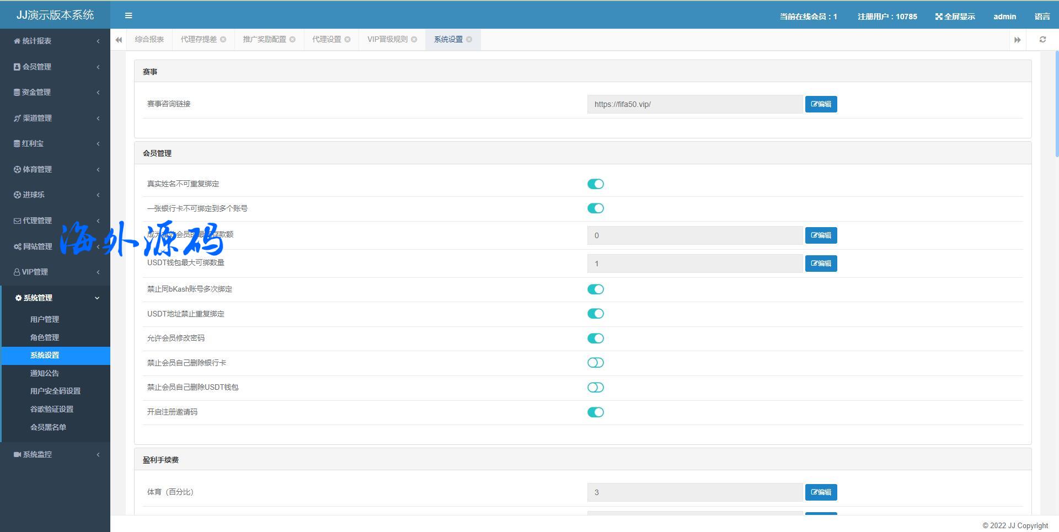1059x532 pixels.
Task: Expand the 资金管理 sidebar section
Action: tap(55, 93)
